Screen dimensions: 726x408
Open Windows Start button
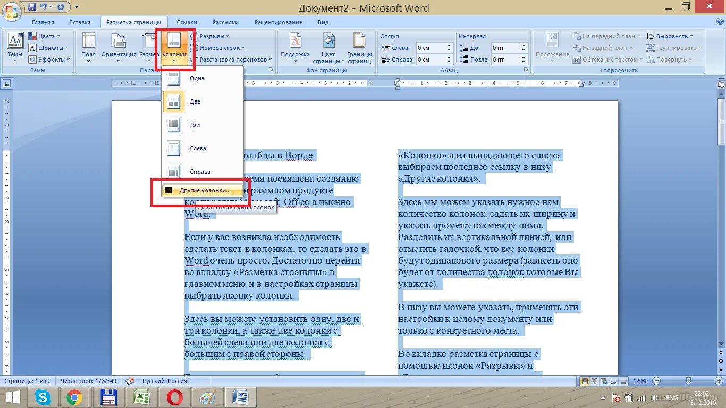point(13,397)
